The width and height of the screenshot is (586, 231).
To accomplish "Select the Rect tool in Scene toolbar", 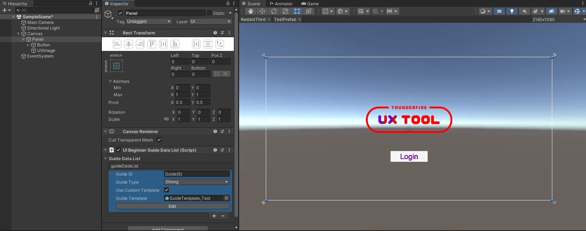I will [x=297, y=11].
